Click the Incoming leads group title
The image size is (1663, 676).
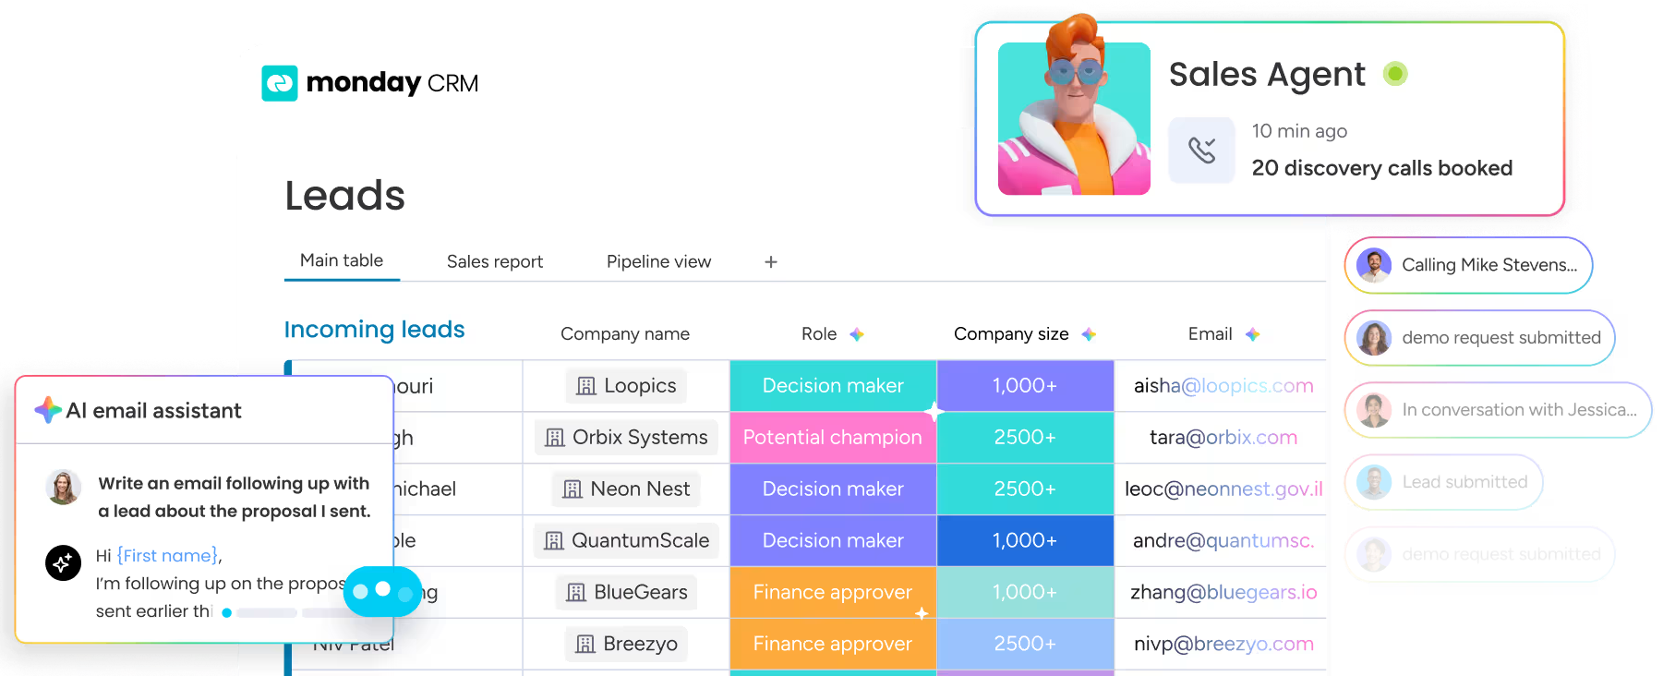pyautogui.click(x=374, y=330)
